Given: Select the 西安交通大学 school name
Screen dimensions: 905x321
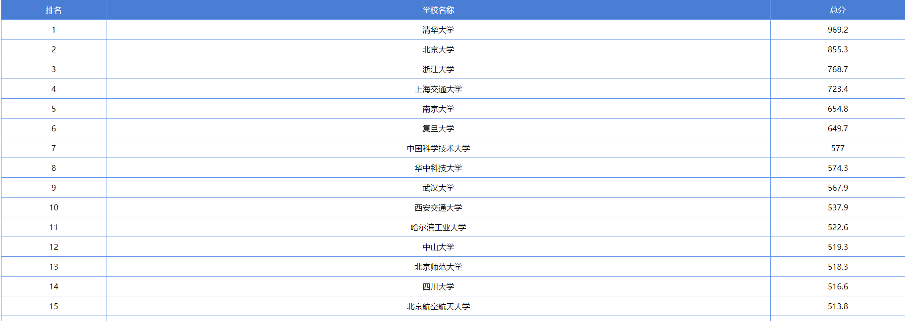Looking at the screenshot, I should tap(438, 207).
